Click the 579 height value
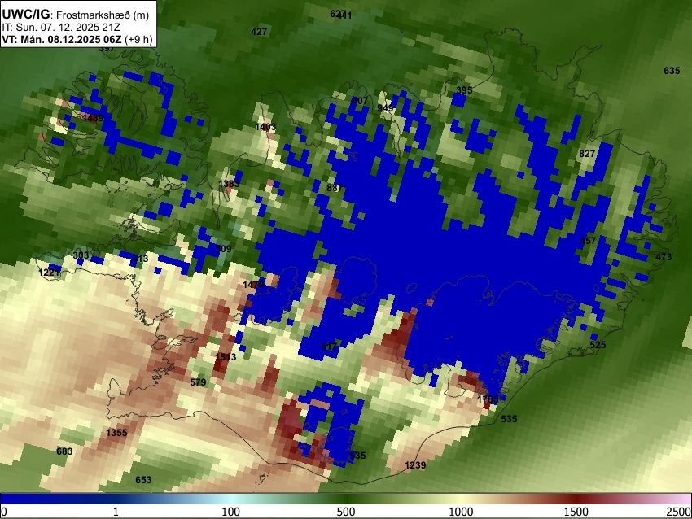This screenshot has width=692, height=519. [x=198, y=382]
